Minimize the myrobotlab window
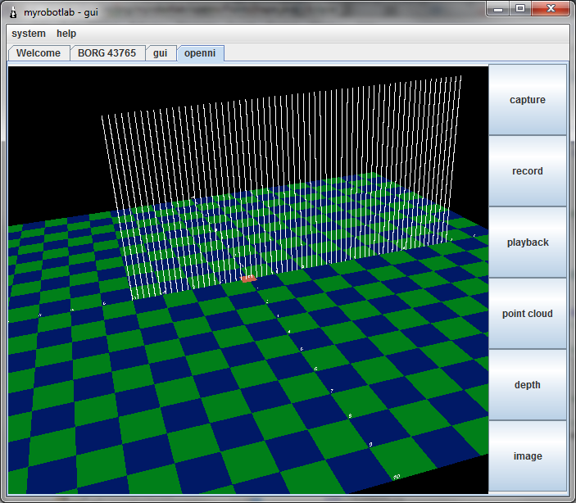This screenshot has height=503, width=576. [498, 9]
